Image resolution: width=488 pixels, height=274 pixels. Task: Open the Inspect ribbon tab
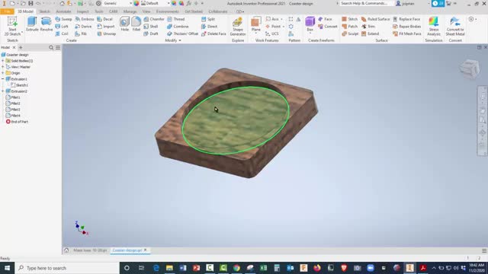pyautogui.click(x=82, y=11)
